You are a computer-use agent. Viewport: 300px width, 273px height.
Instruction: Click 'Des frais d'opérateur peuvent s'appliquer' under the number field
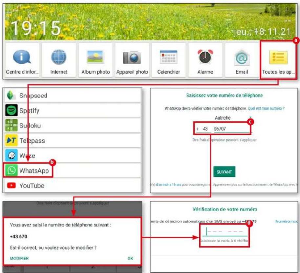pyautogui.click(x=225, y=140)
